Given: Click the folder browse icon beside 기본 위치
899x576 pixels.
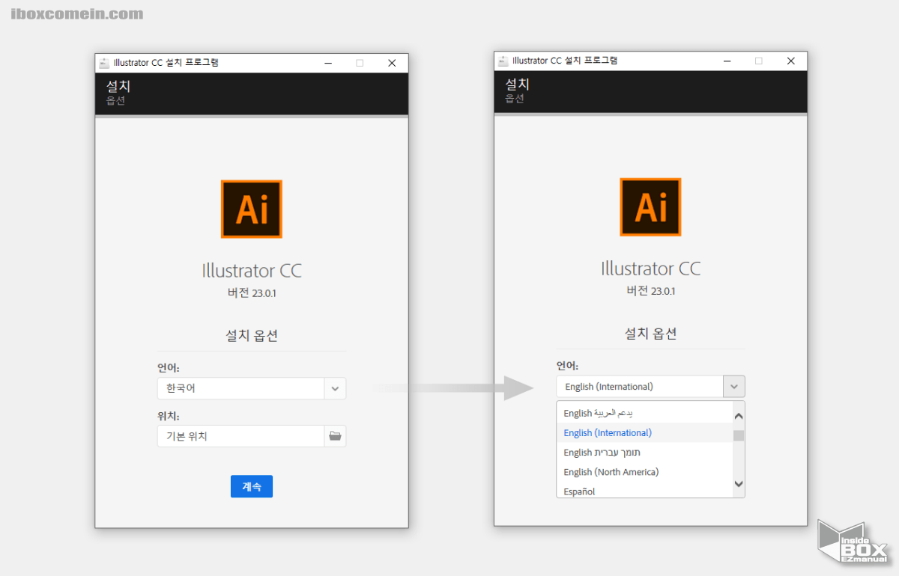Looking at the screenshot, I should click(335, 436).
